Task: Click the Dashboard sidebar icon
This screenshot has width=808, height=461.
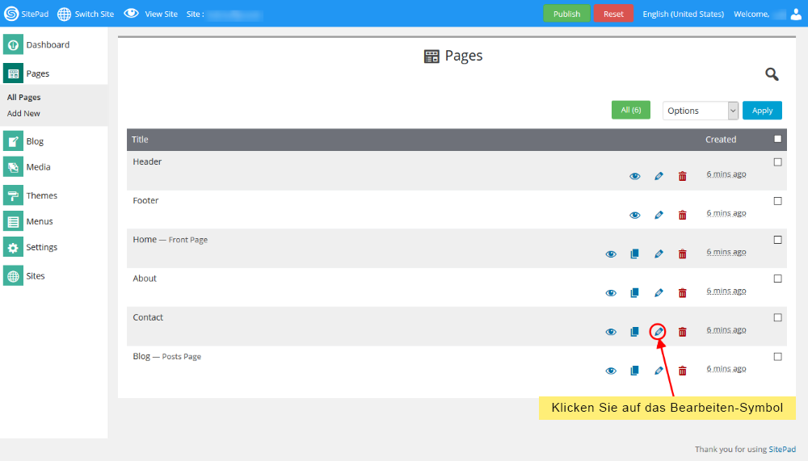Action: (x=13, y=44)
